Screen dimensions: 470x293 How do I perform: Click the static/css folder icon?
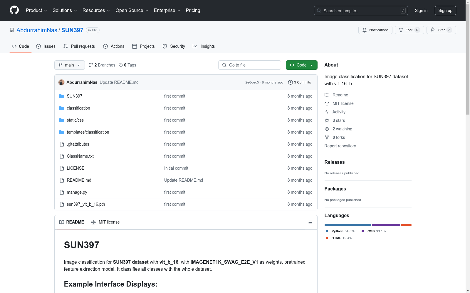(x=62, y=120)
